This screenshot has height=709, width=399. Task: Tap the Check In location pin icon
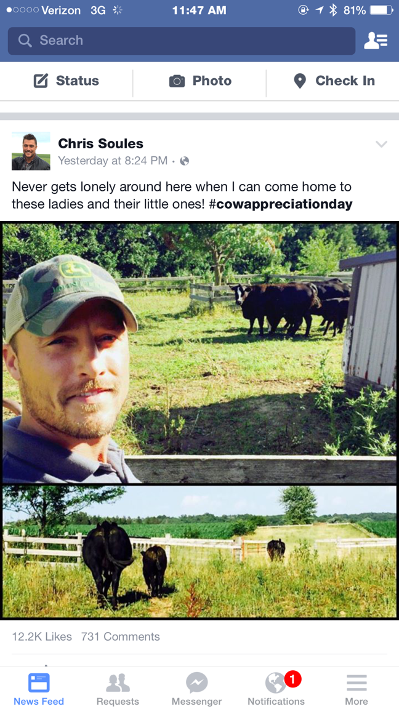pyautogui.click(x=300, y=81)
